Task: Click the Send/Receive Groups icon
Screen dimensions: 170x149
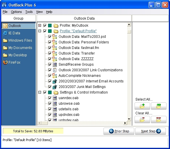Action: [x=55, y=65]
